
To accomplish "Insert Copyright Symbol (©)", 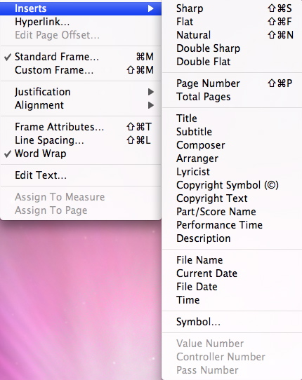I will [232, 185].
